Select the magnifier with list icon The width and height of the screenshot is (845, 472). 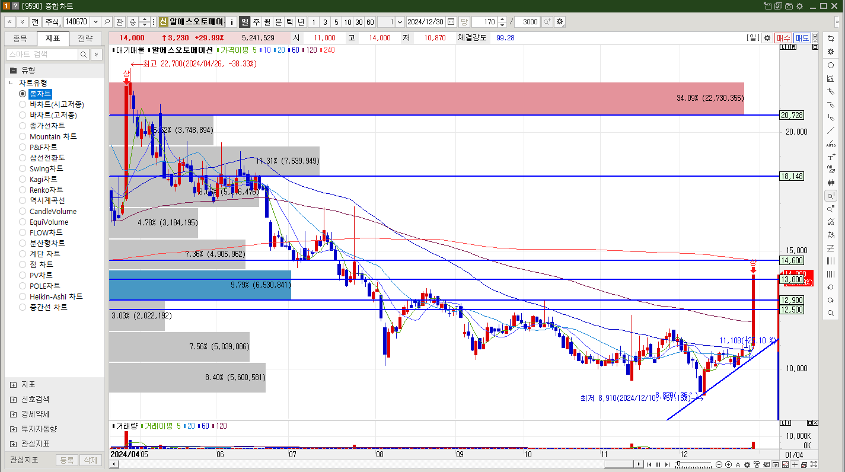tap(831, 209)
